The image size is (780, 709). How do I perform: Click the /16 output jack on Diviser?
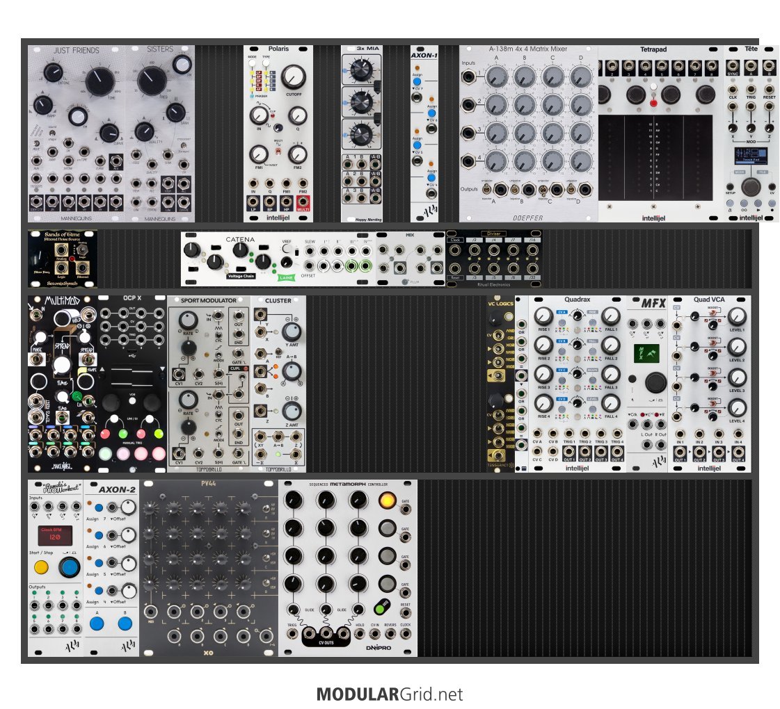532,250
